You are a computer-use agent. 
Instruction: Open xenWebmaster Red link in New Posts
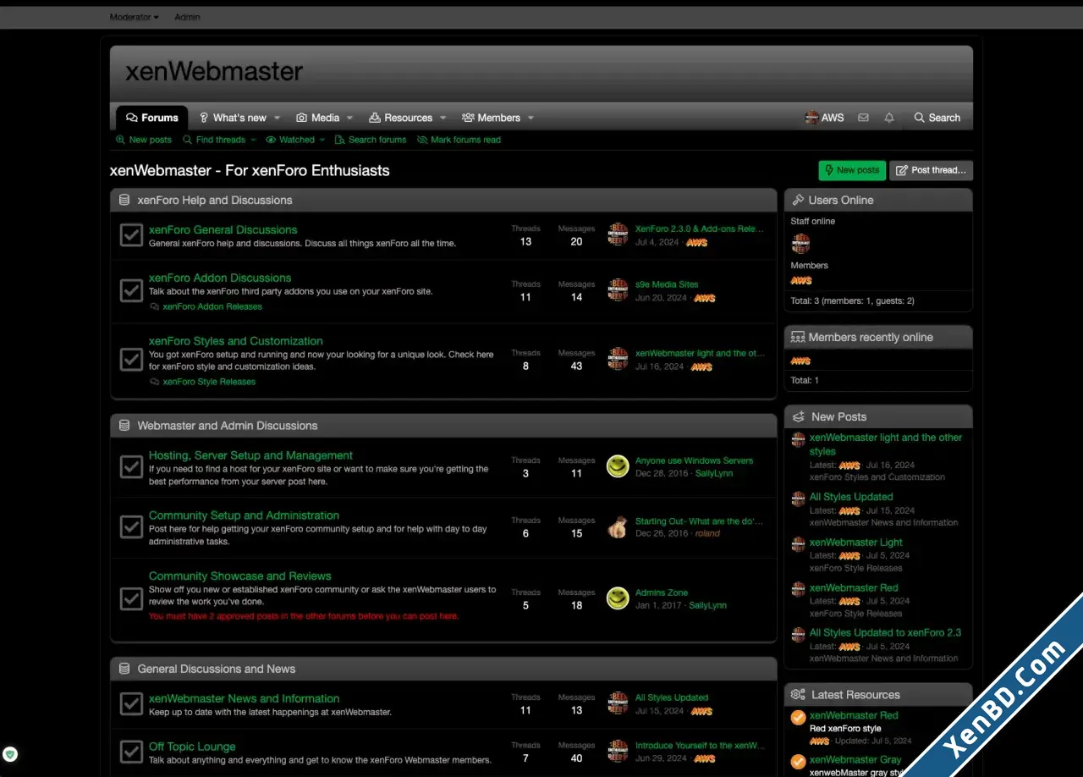tap(854, 587)
